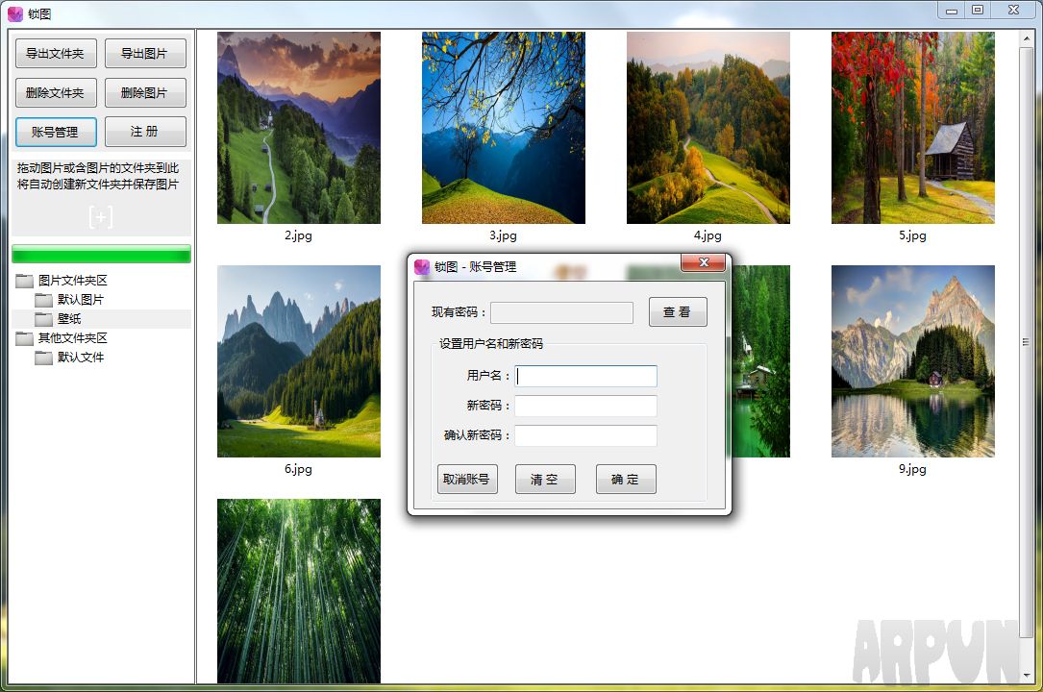Screen dimensions: 1043x692
Task: Click 查看 to view existing password
Action: pyautogui.click(x=678, y=311)
